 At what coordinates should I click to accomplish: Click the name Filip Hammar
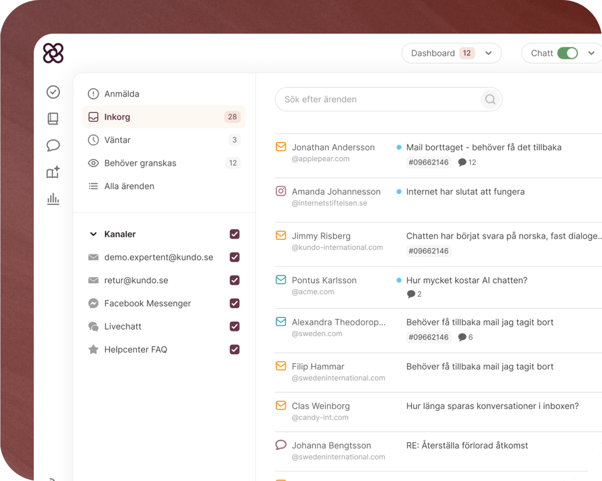pos(318,367)
